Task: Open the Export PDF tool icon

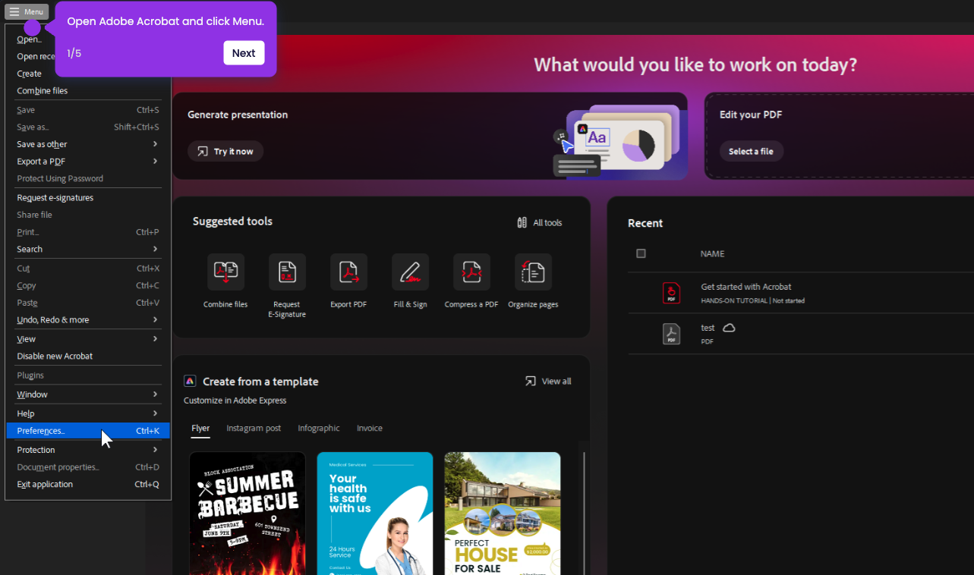Action: coord(348,272)
